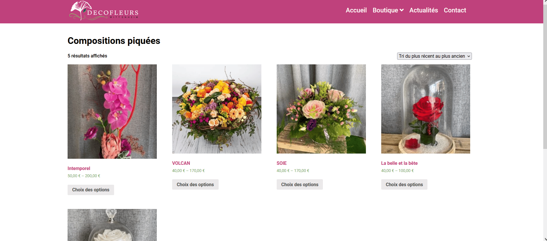547x241 pixels.
Task: Click the SOIE product title
Action: point(282,163)
